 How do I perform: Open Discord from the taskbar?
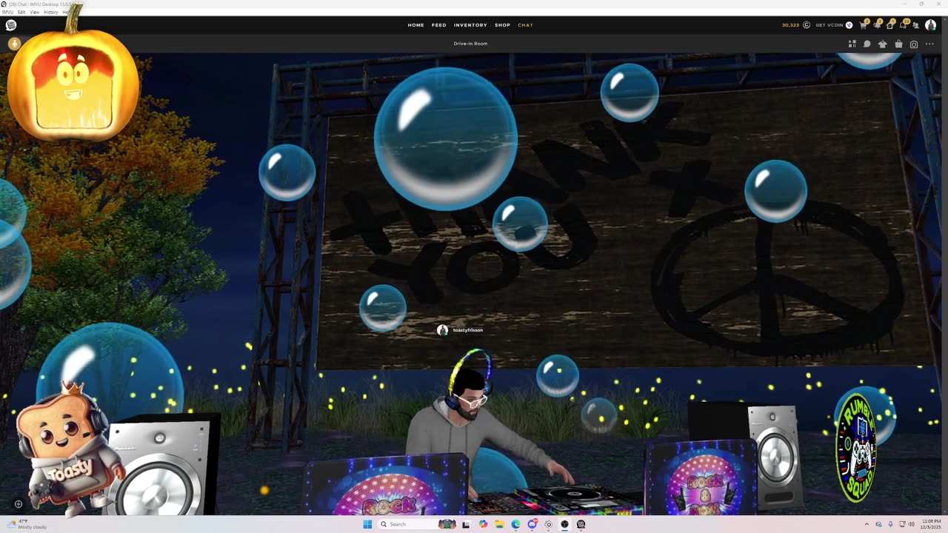coord(532,524)
